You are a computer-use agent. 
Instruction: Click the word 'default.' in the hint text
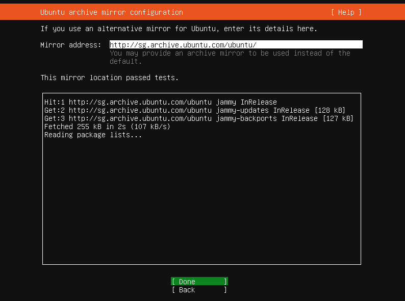coord(125,61)
